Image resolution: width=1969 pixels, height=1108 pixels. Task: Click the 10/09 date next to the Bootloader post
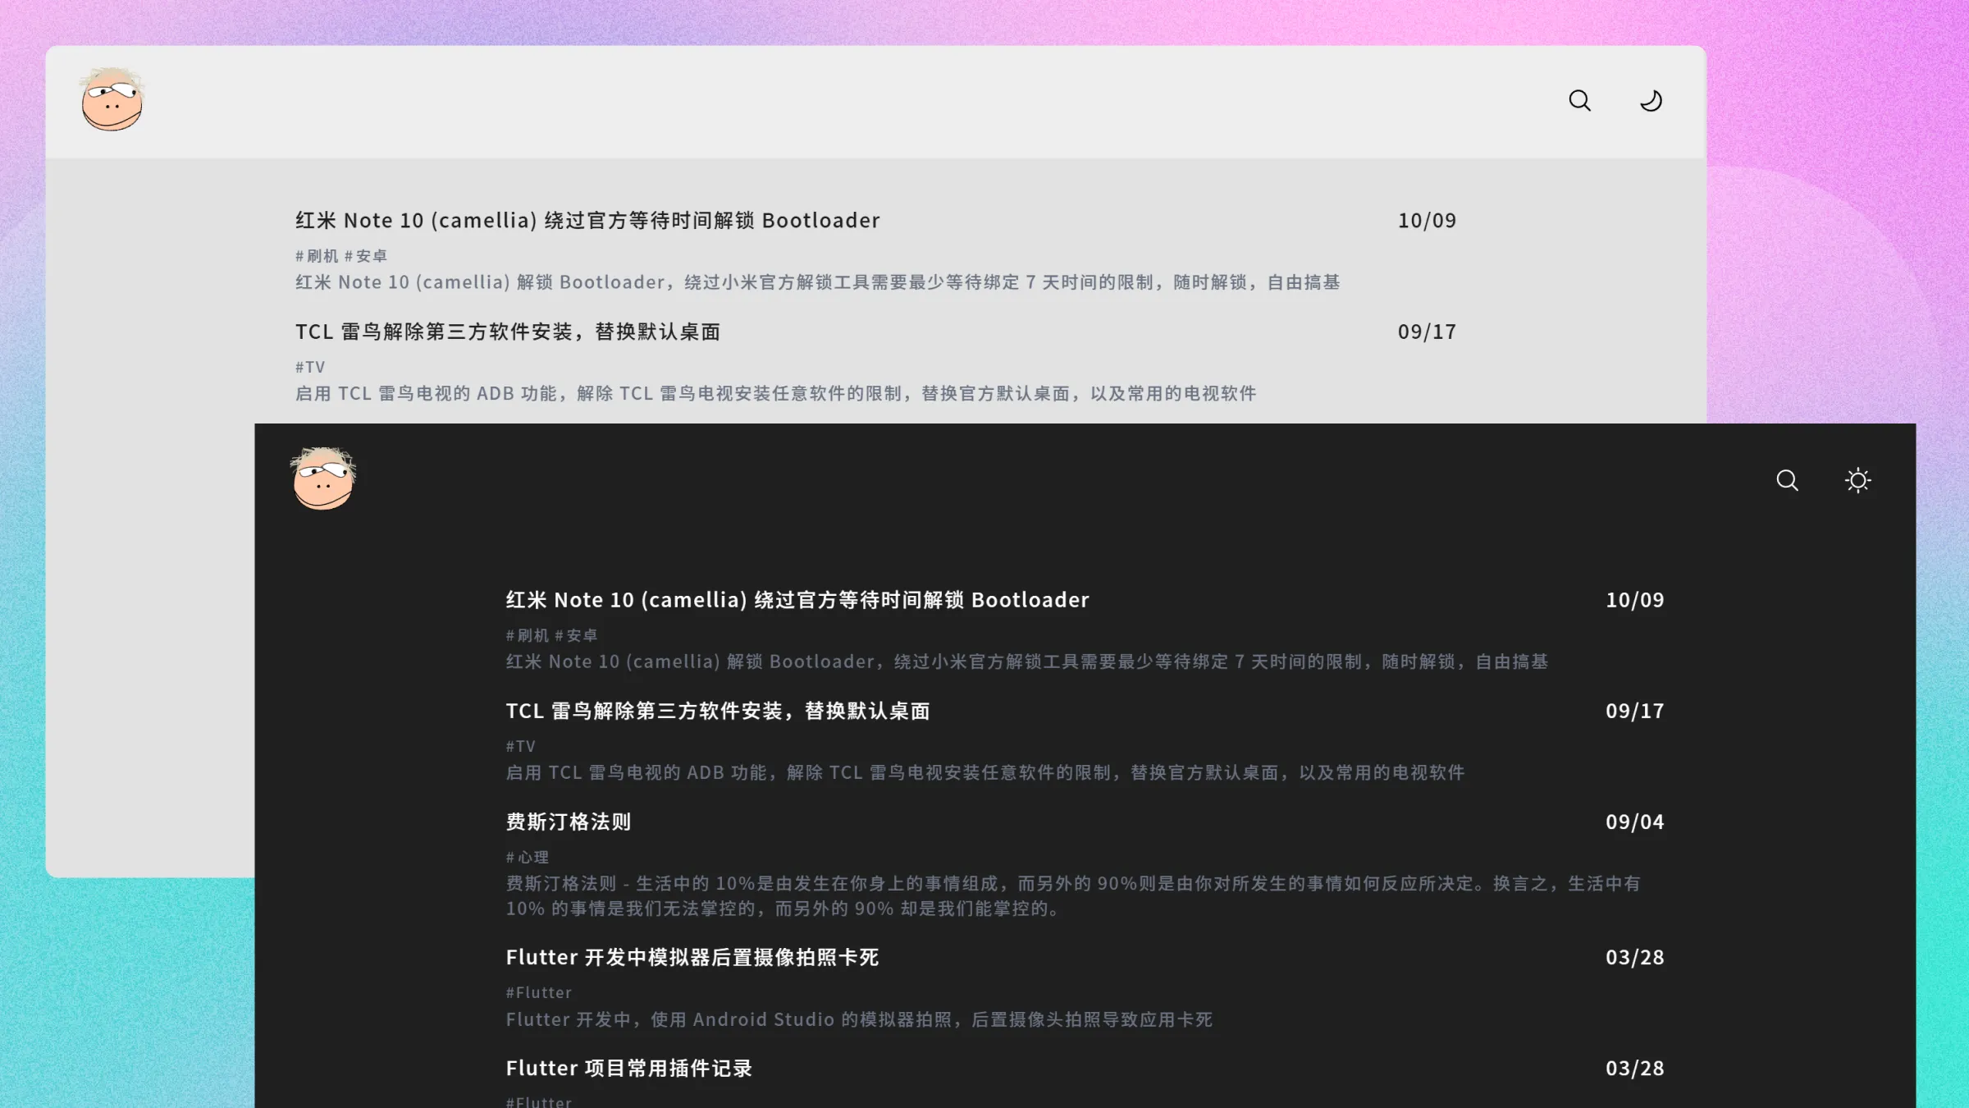[1427, 220]
